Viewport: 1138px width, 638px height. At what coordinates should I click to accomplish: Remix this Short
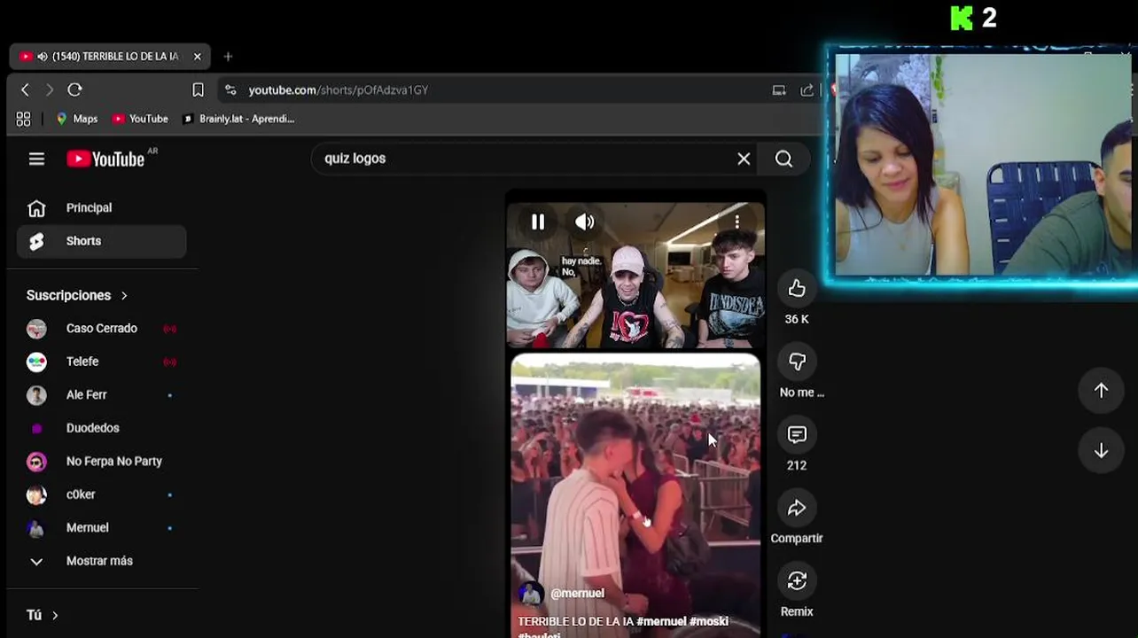(x=797, y=581)
